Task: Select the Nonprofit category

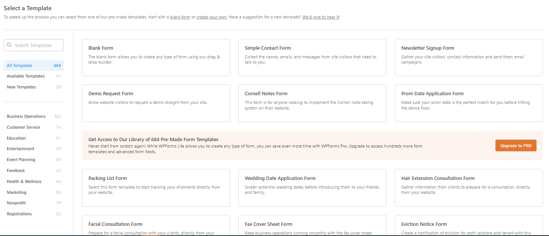Action: (34, 203)
